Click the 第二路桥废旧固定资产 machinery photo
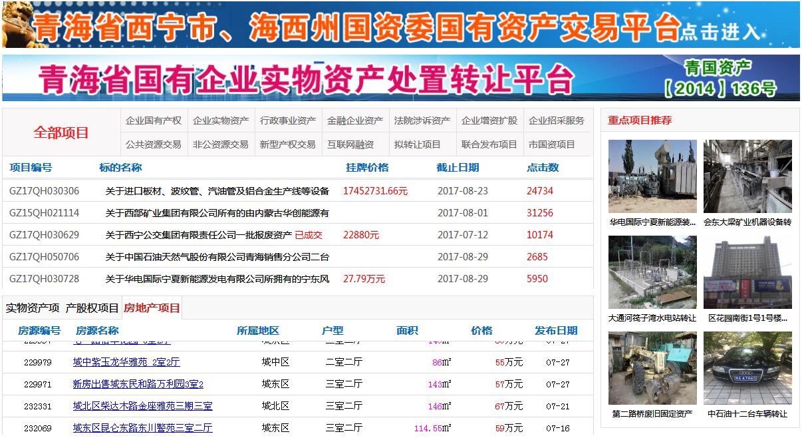 tap(652, 367)
